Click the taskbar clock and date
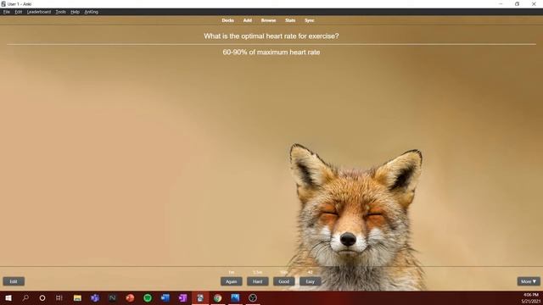Viewport: 543px width, 305px height. (531, 298)
